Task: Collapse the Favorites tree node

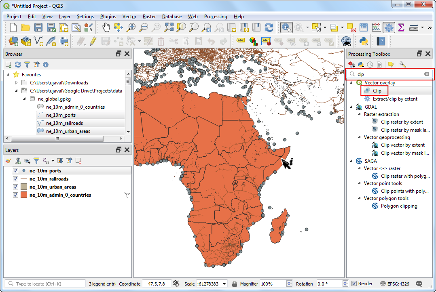Action: [x=8, y=75]
